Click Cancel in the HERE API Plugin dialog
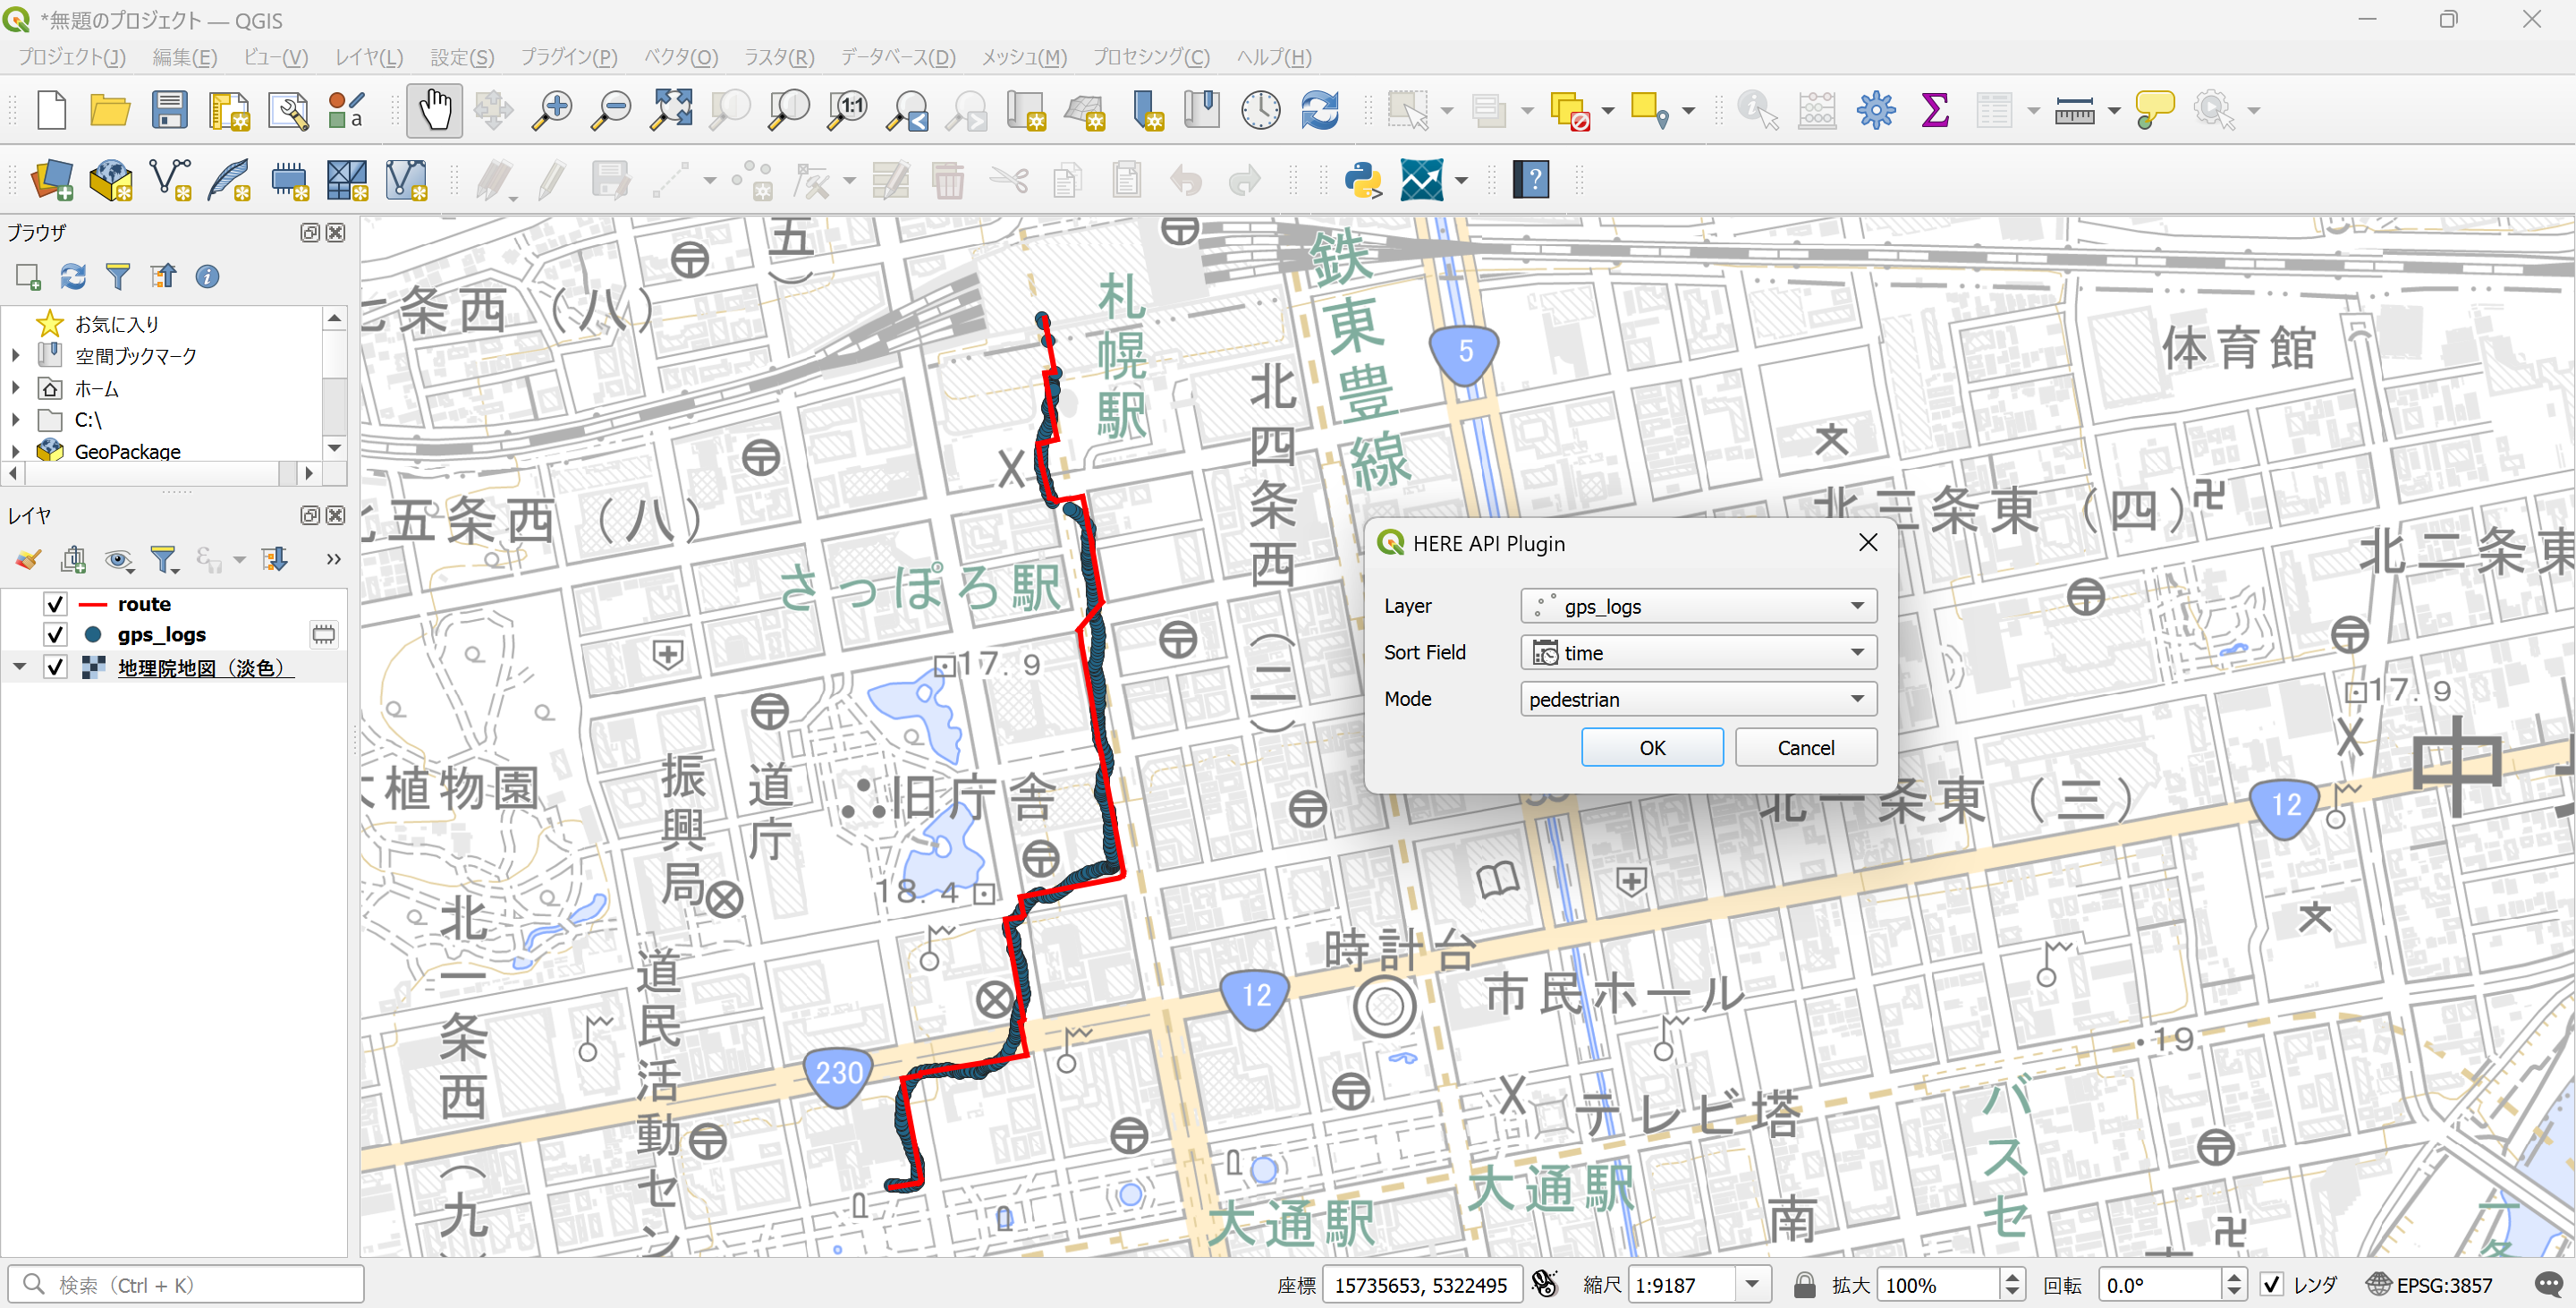Screen dimensions: 2576x1308 point(1805,747)
